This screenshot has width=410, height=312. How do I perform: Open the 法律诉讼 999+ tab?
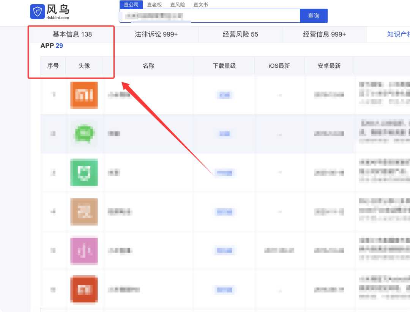click(x=156, y=34)
